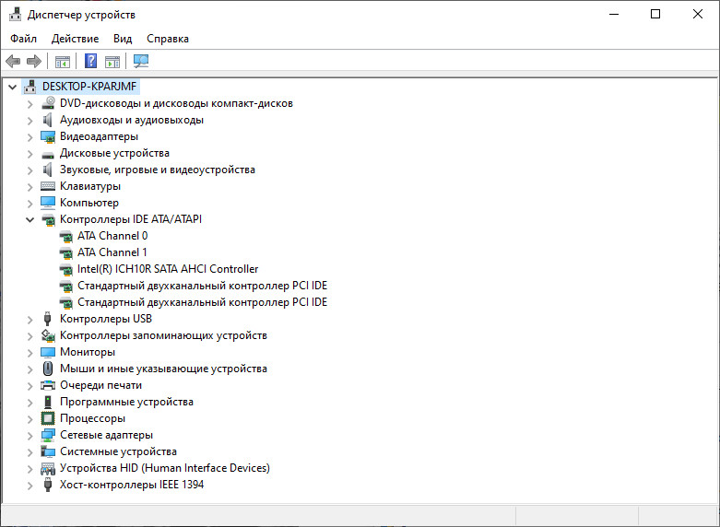Select DESKTOP-KPARJMF root label
The image size is (720, 527).
pyautogui.click(x=89, y=87)
